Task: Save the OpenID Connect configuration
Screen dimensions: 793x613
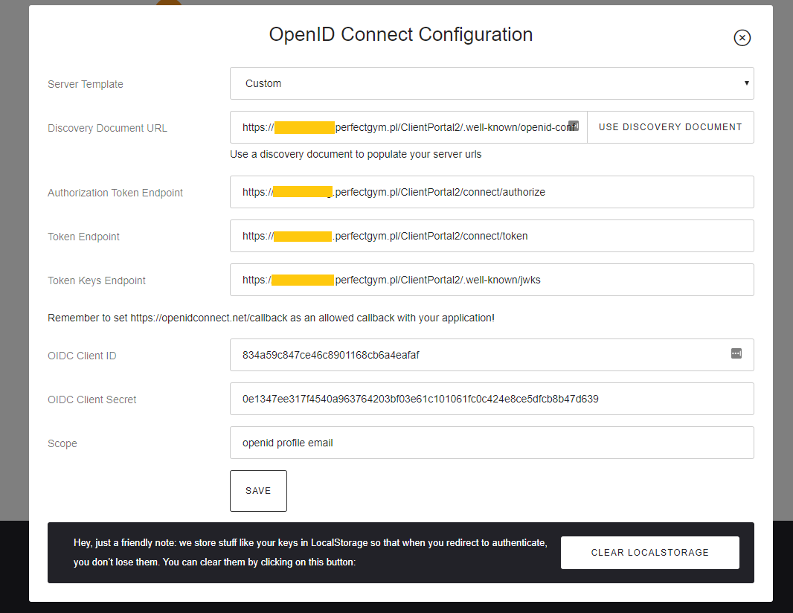Action: click(258, 491)
